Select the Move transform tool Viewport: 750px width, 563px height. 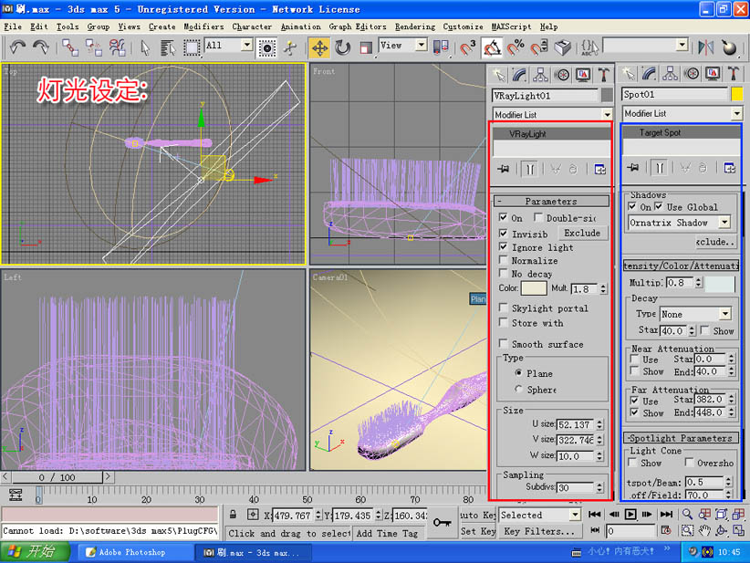tap(320, 47)
